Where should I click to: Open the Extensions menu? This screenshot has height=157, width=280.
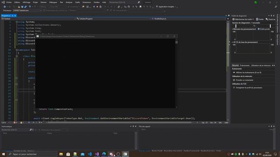click(x=87, y=2)
